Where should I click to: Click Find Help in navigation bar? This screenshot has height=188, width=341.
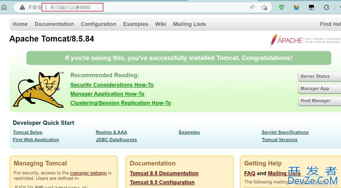point(330,24)
